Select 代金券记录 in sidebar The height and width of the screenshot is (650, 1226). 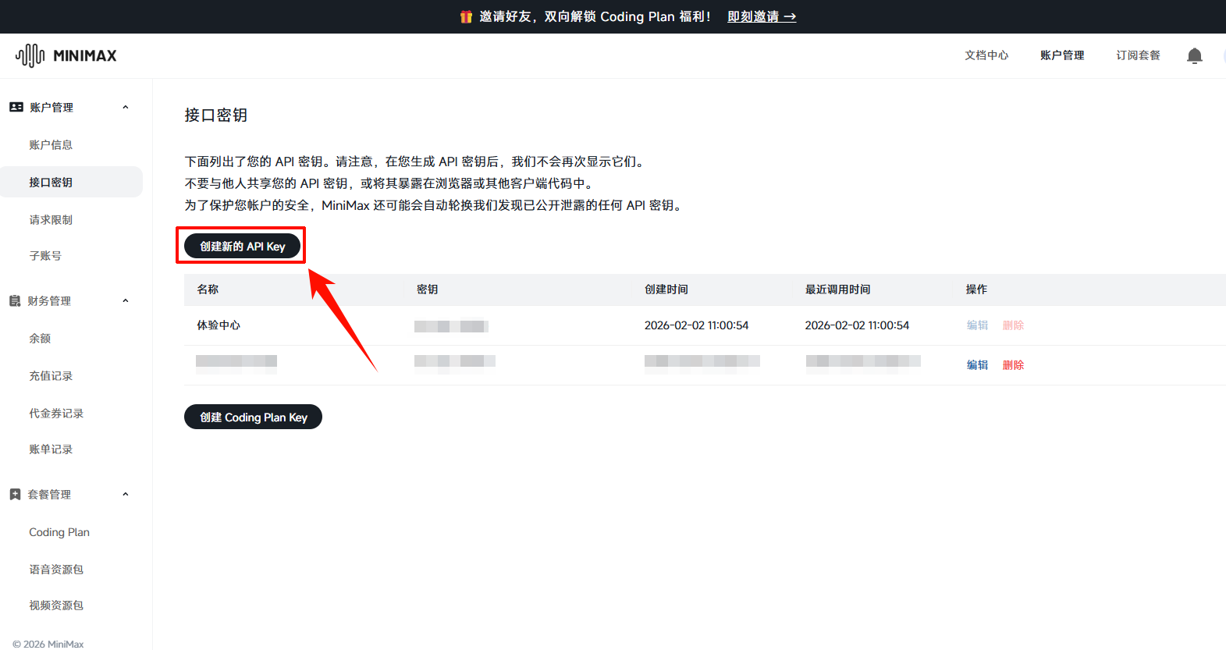pos(56,413)
